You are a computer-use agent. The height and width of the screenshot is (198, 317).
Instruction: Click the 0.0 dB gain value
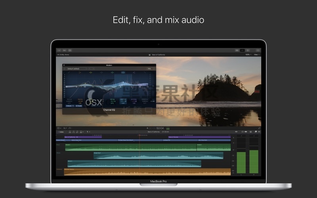click(153, 101)
